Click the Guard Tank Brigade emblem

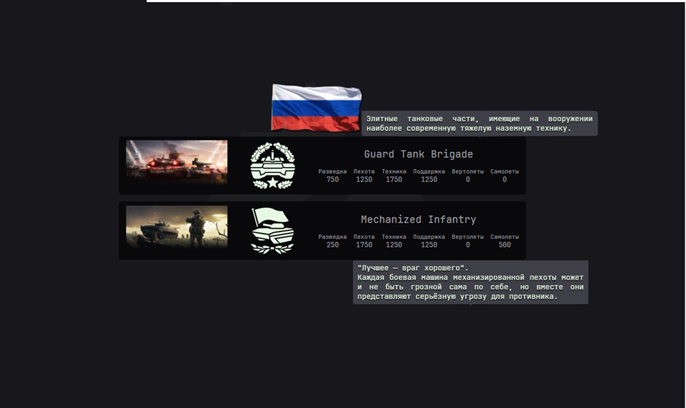(x=272, y=165)
